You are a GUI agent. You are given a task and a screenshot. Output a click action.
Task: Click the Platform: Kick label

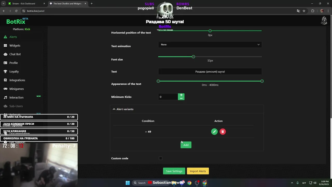point(22,29)
